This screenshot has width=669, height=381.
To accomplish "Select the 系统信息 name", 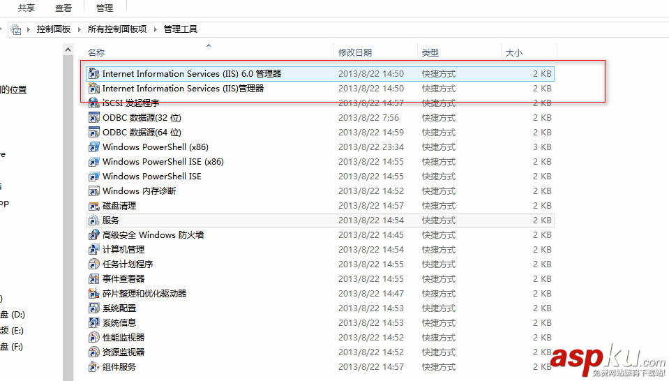I will pos(119,323).
